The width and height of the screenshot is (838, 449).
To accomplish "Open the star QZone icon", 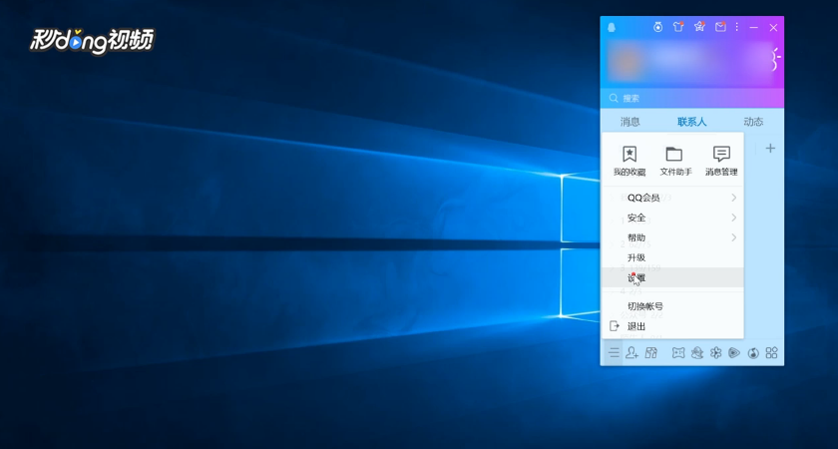I will [x=699, y=27].
